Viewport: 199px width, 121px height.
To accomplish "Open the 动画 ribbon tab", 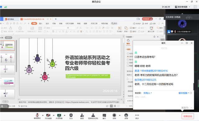I will 61,24.
